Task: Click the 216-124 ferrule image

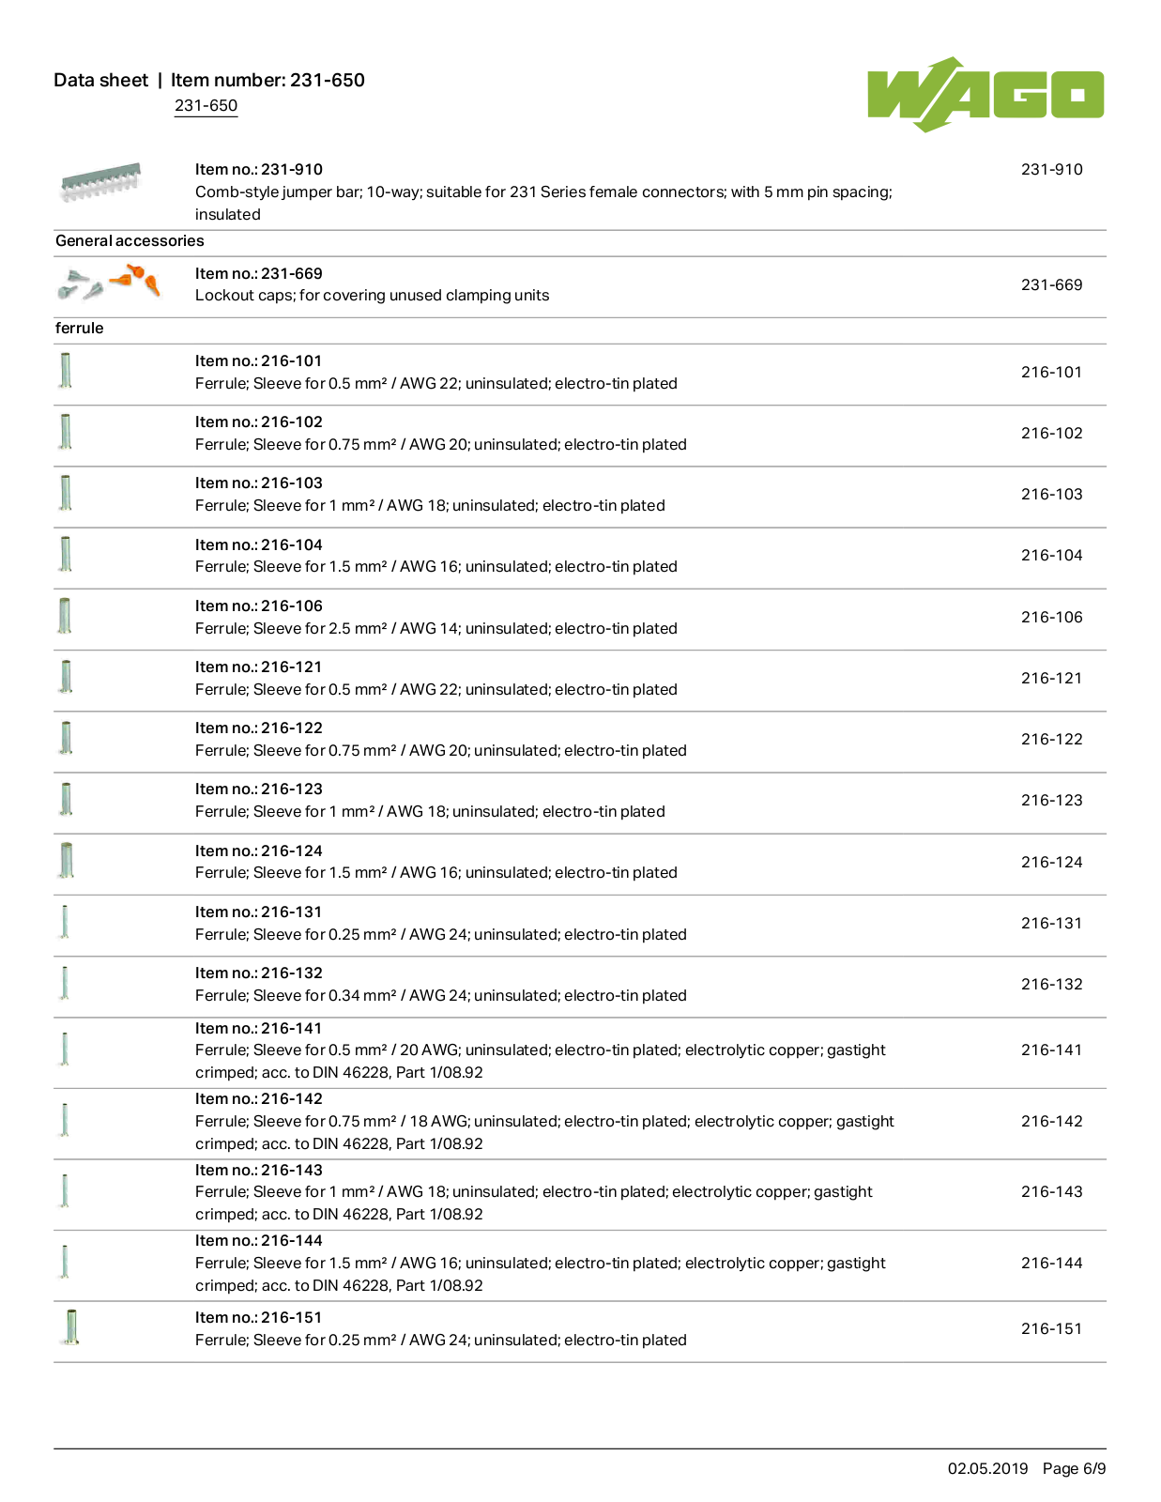Action: [x=66, y=860]
